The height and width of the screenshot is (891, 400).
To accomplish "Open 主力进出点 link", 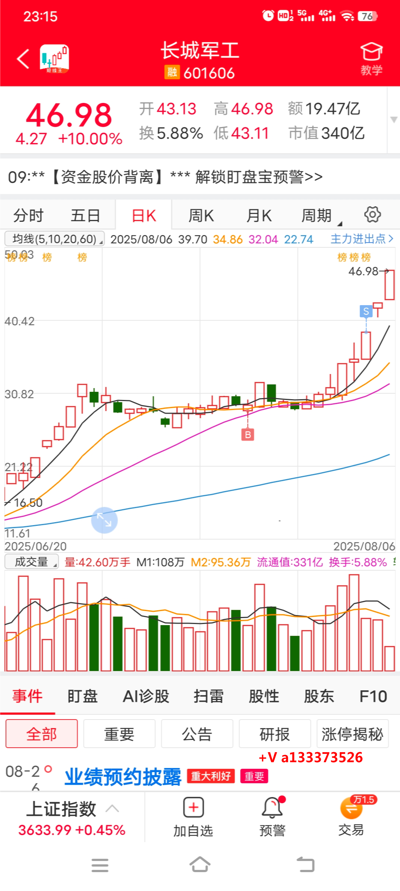I will click(362, 239).
